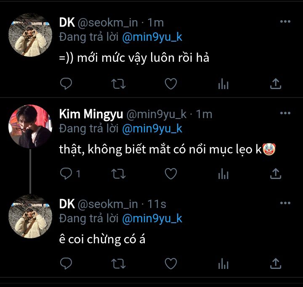Image resolution: width=303 pixels, height=287 pixels.
Task: Like DK's first tweet
Action: tap(171, 84)
